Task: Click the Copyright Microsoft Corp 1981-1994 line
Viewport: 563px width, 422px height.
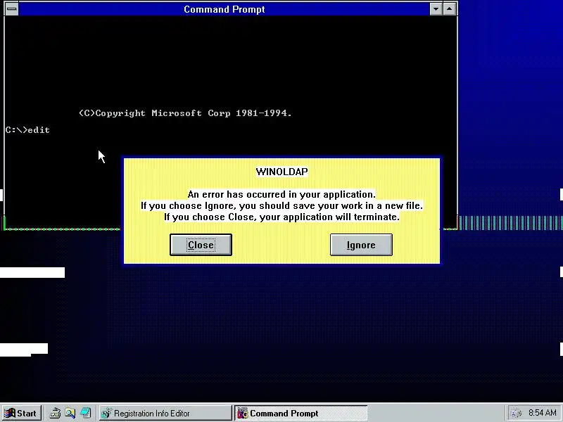Action: (185, 113)
